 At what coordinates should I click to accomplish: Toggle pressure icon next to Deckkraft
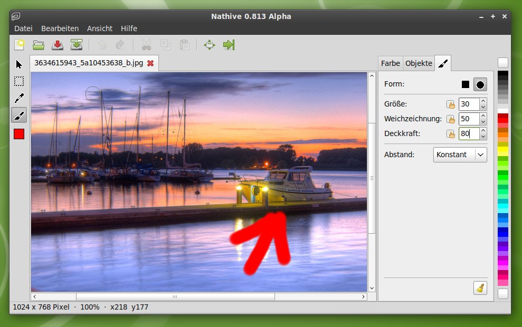pos(450,134)
